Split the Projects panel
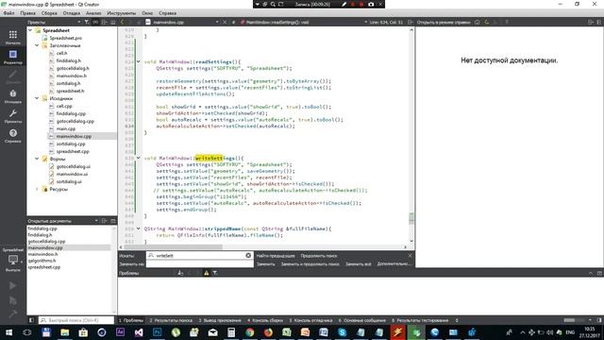 point(104,23)
